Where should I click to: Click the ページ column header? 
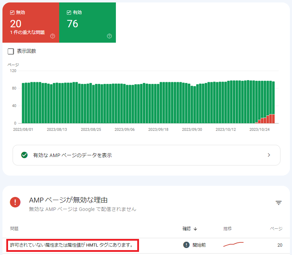(x=276, y=229)
